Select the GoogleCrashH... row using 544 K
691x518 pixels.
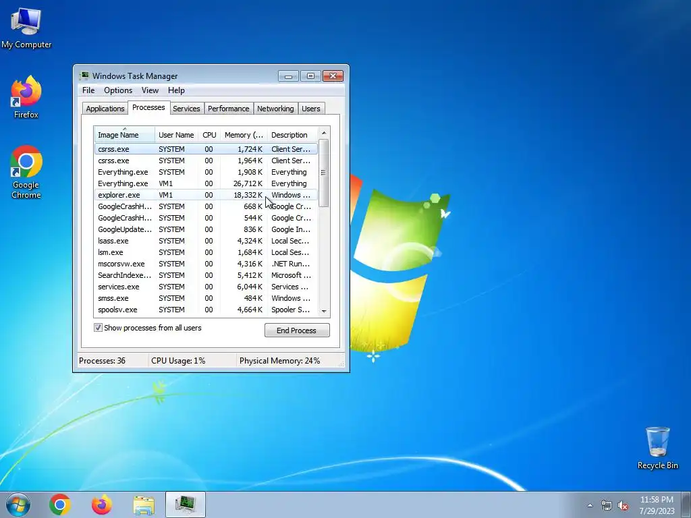tap(206, 218)
